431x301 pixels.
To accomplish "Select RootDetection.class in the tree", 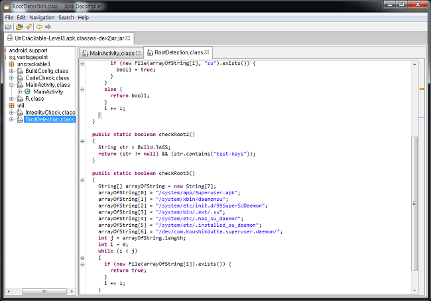I will click(x=50, y=119).
